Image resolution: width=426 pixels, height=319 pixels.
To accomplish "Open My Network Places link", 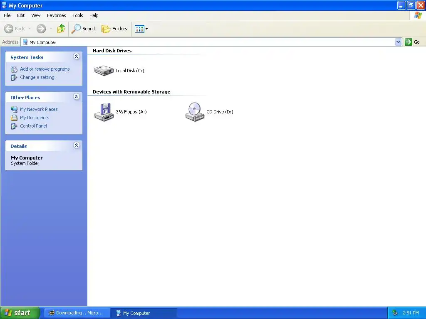I will tap(39, 109).
